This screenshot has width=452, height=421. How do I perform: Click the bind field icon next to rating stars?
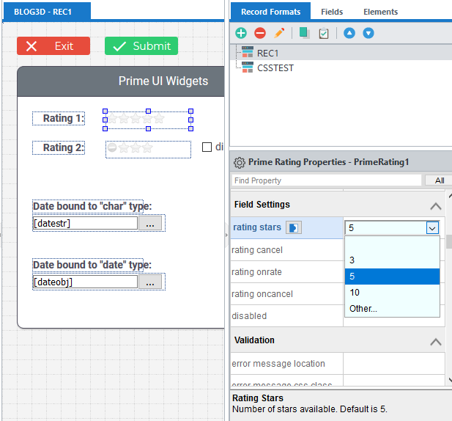click(294, 227)
